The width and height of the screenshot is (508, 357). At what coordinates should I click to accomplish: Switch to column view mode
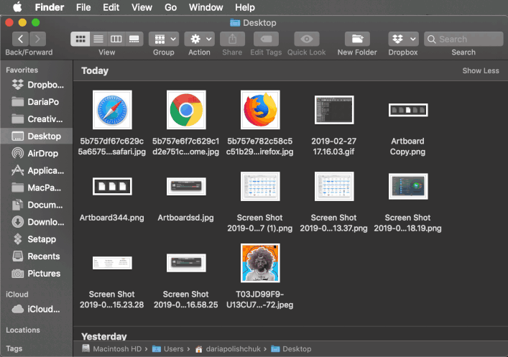(116, 40)
